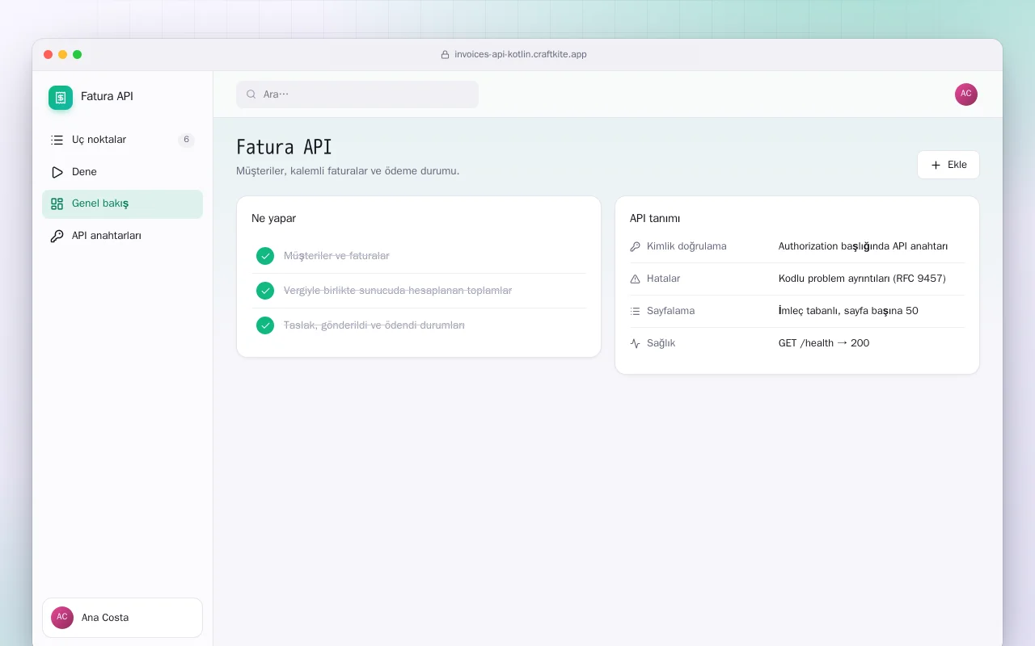Click the Ne yapar card title
The height and width of the screenshot is (646, 1035).
tap(273, 219)
